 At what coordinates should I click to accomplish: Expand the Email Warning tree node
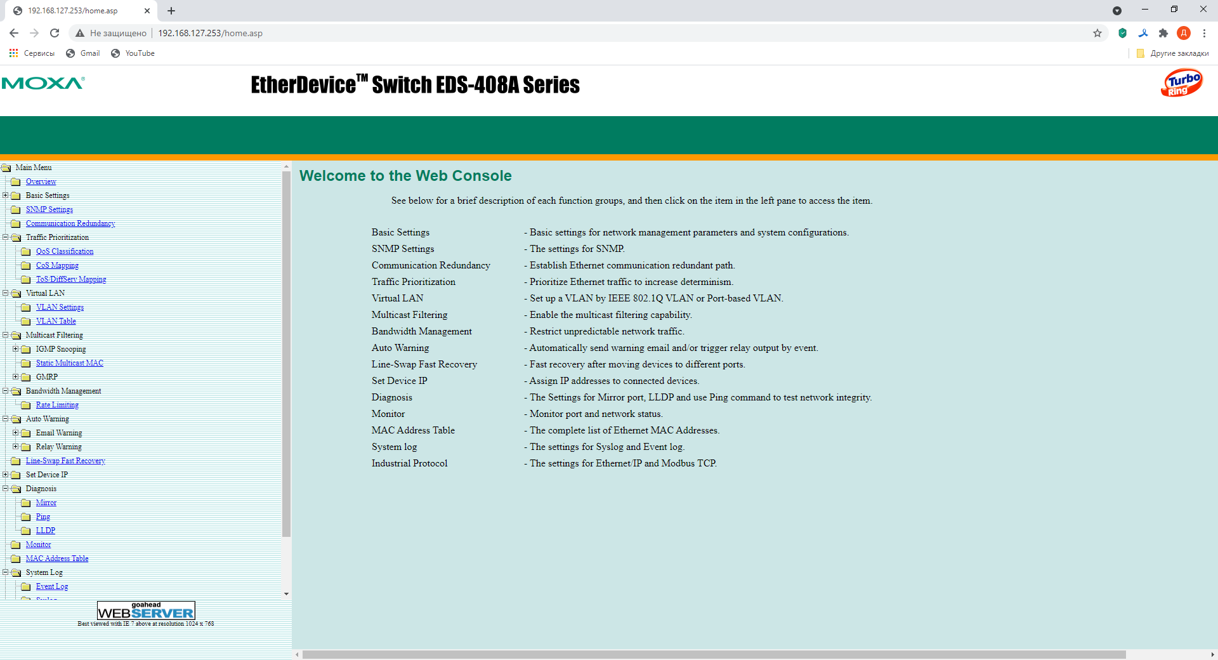pyautogui.click(x=16, y=433)
